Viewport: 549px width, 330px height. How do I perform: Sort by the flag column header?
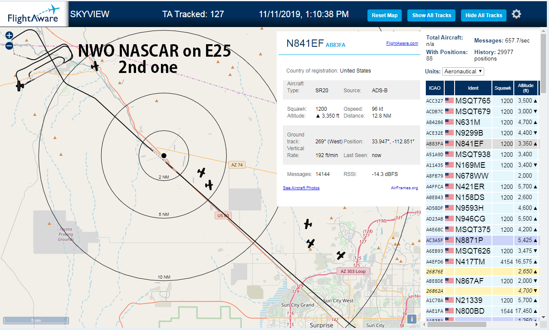click(x=449, y=88)
